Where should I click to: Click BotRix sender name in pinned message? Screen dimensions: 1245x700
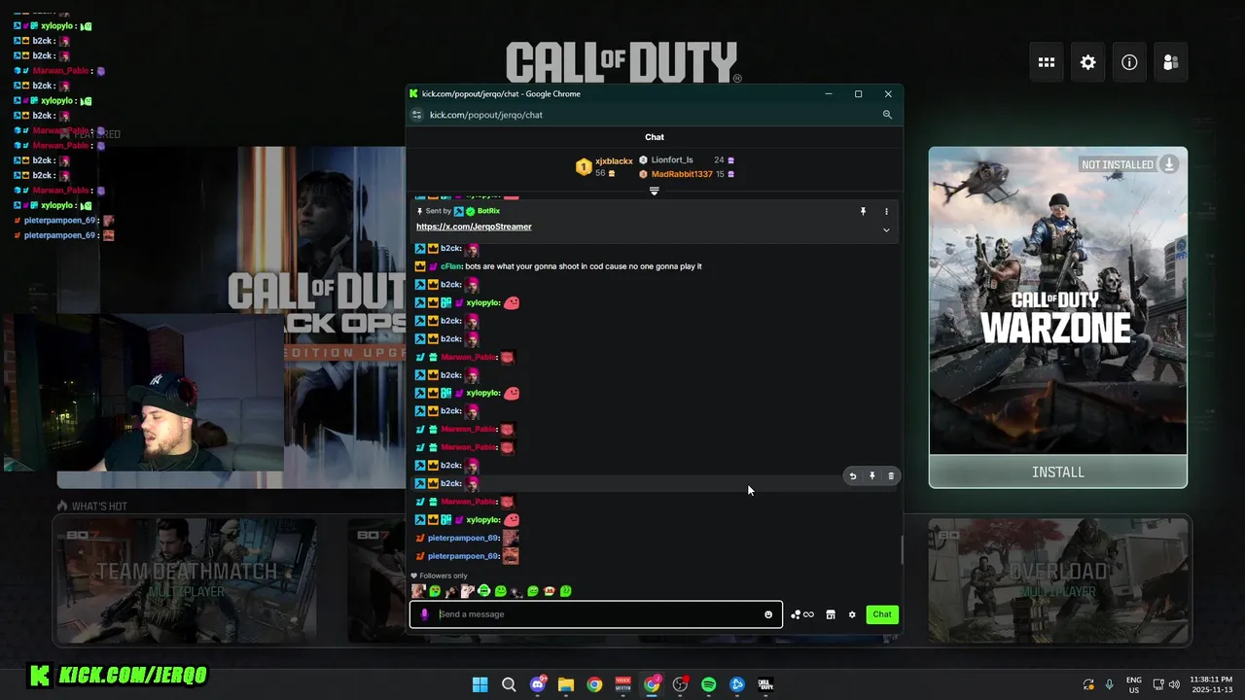488,211
